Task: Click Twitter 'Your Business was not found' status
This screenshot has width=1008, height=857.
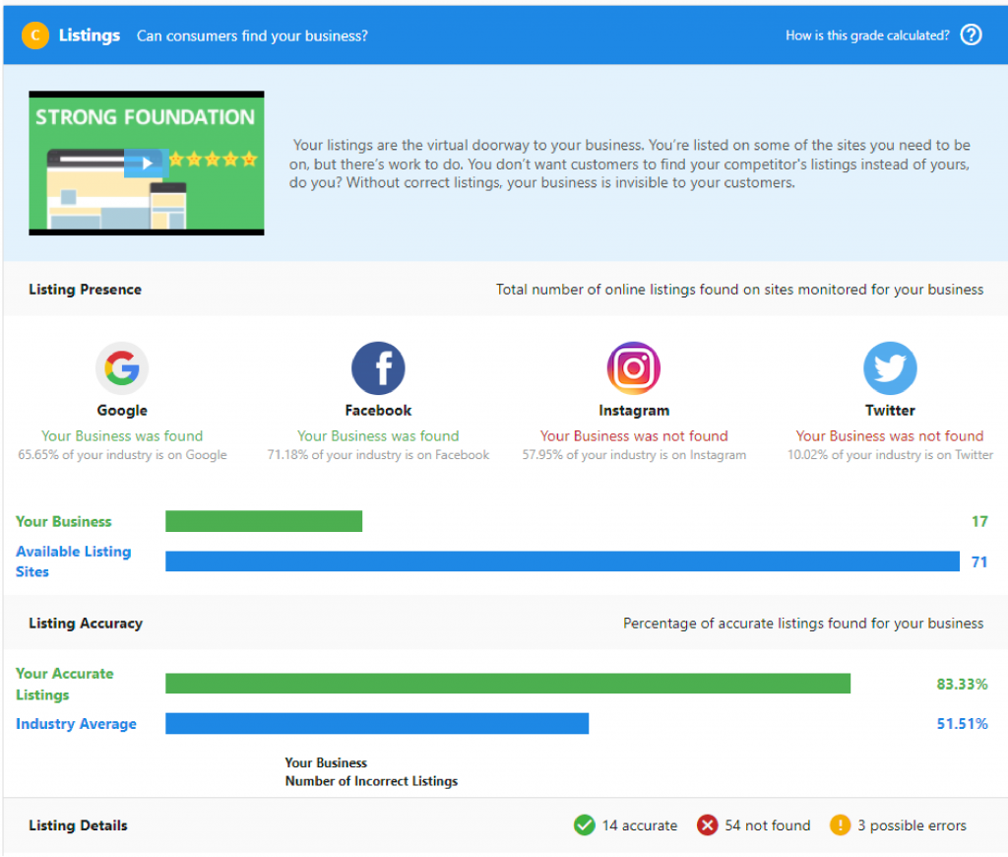Action: [x=890, y=436]
